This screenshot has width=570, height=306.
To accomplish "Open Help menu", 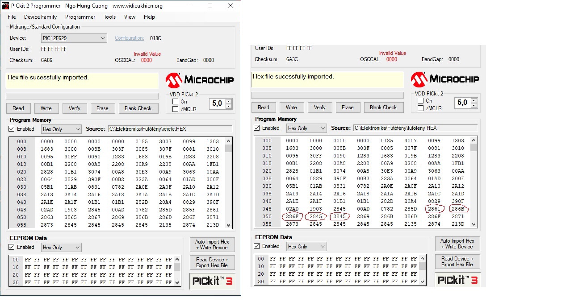I will (x=149, y=17).
